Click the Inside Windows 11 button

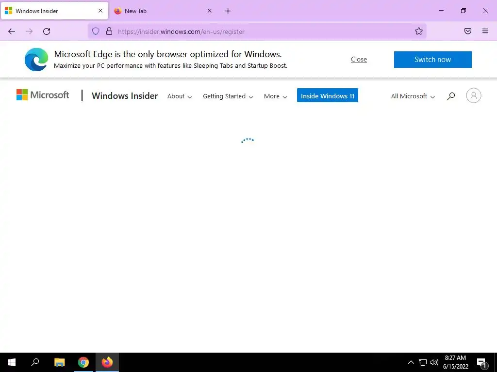point(328,95)
